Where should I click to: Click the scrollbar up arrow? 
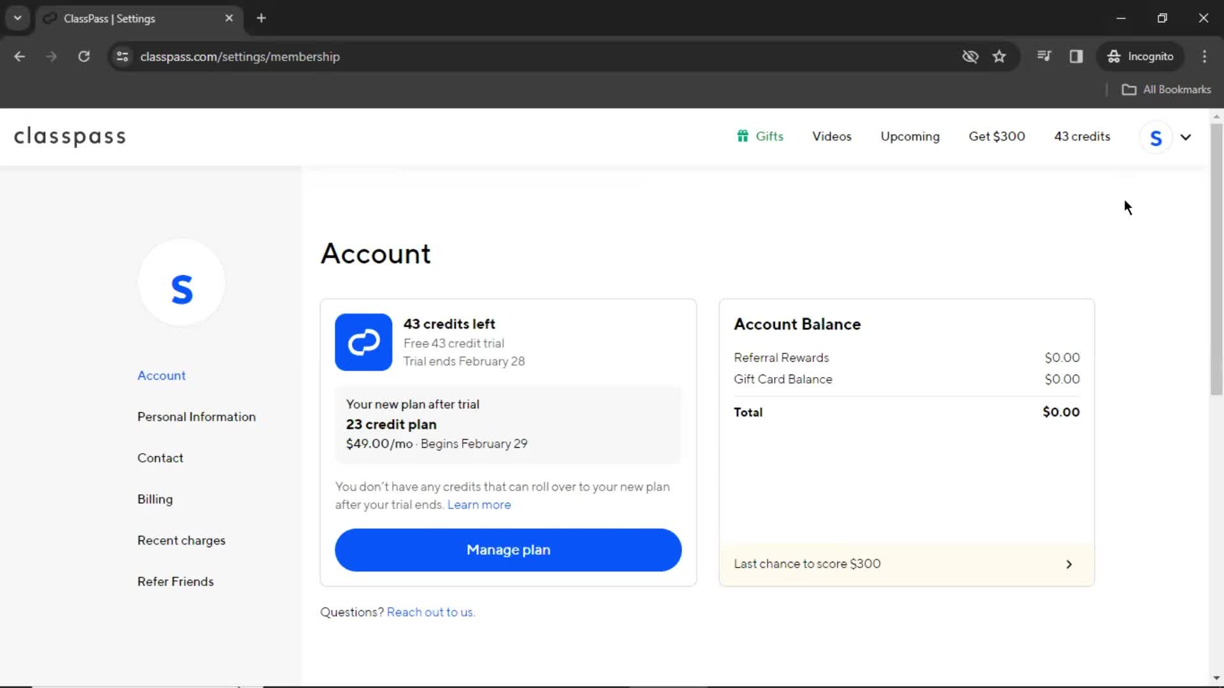pos(1216,117)
